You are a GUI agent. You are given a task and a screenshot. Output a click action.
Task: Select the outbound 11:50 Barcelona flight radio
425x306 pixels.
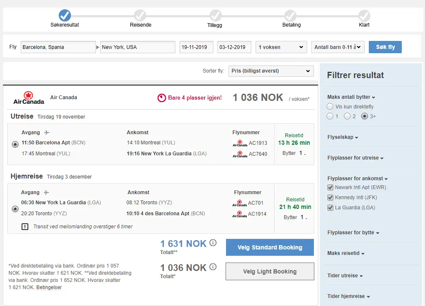point(15,144)
